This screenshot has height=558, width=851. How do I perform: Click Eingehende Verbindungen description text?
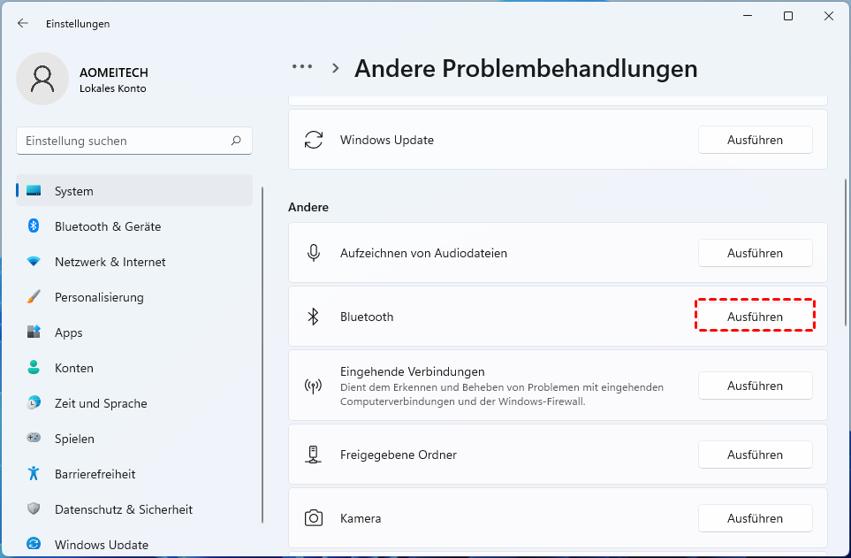[x=501, y=394]
